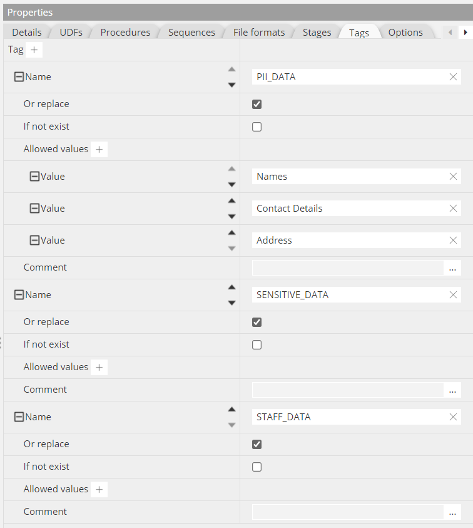Switch to the Stages tab
Image resolution: width=473 pixels, height=528 pixels.
[317, 33]
